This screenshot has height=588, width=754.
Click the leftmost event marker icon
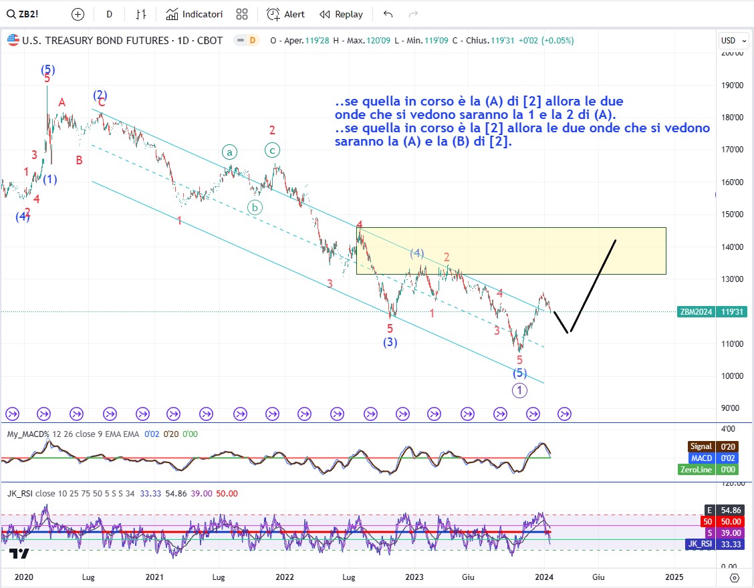pos(12,414)
